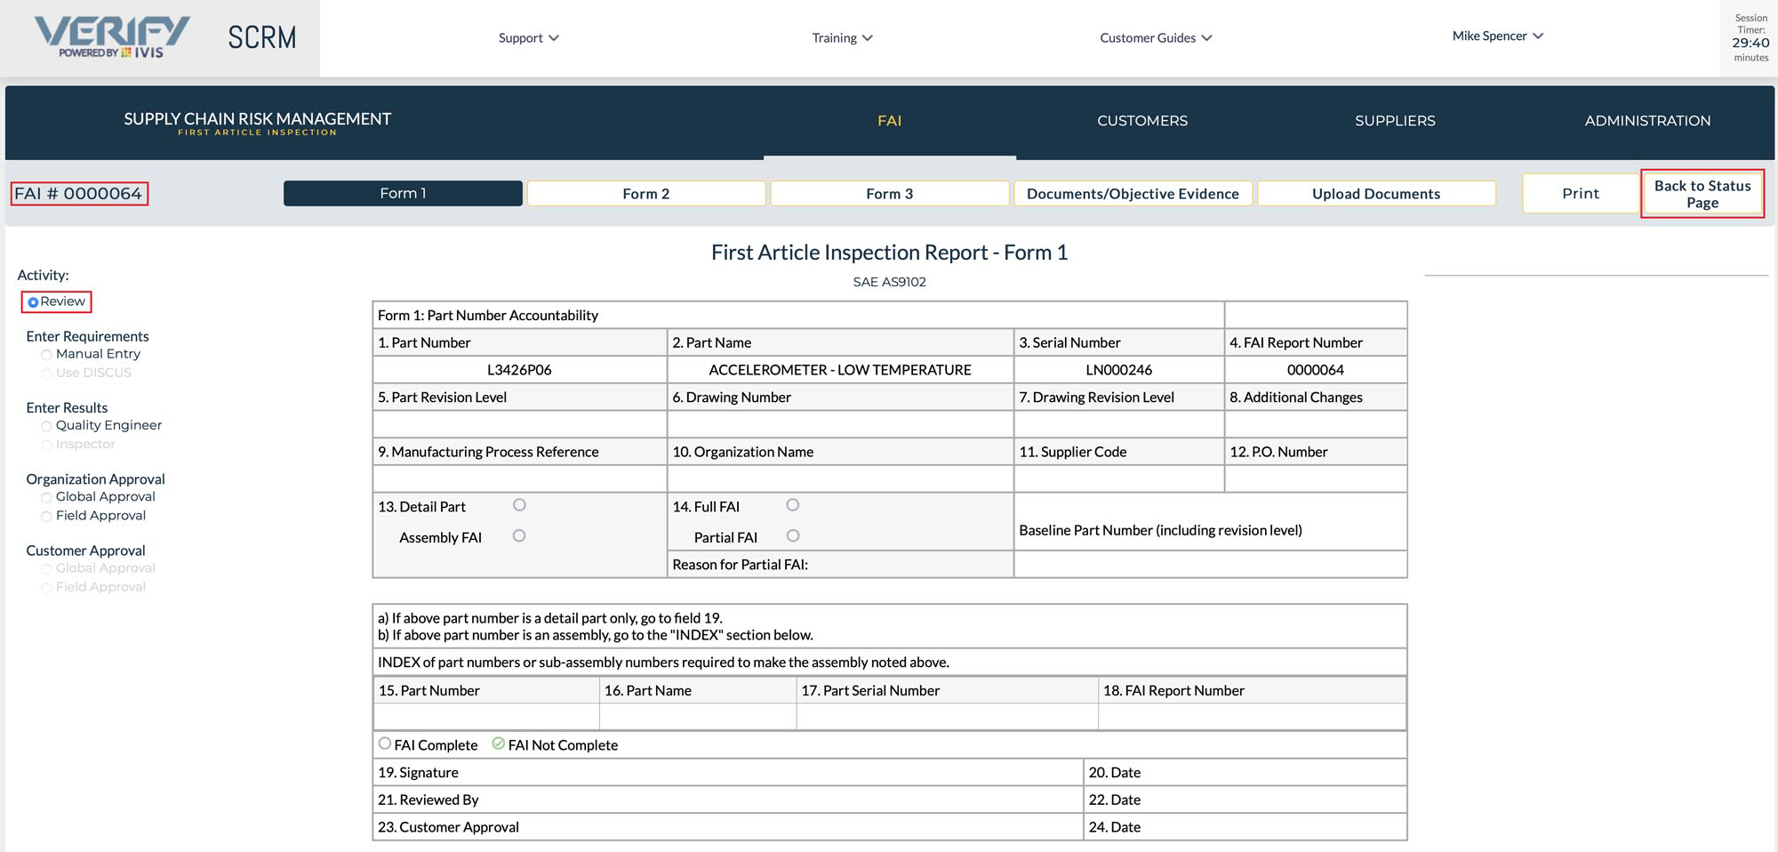Click ACCELEROMETER - LOW TEMPERATURE part name
Screen dimensions: 1778x852
pyautogui.click(x=840, y=370)
